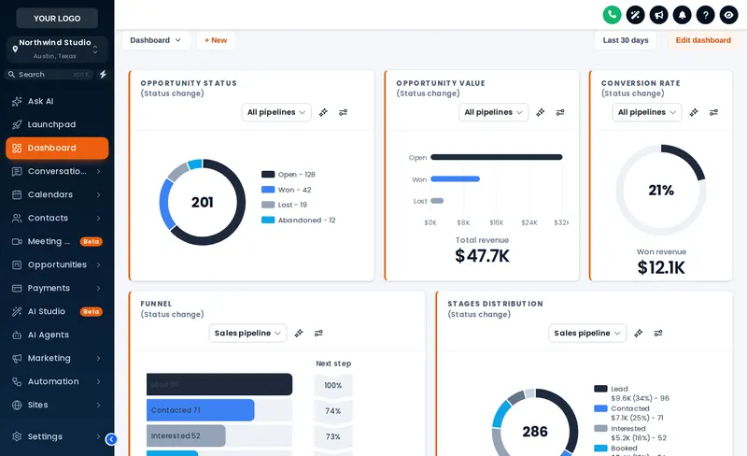Image resolution: width=747 pixels, height=456 pixels.
Task: Click the YOUR LOGO button
Action: point(57,18)
